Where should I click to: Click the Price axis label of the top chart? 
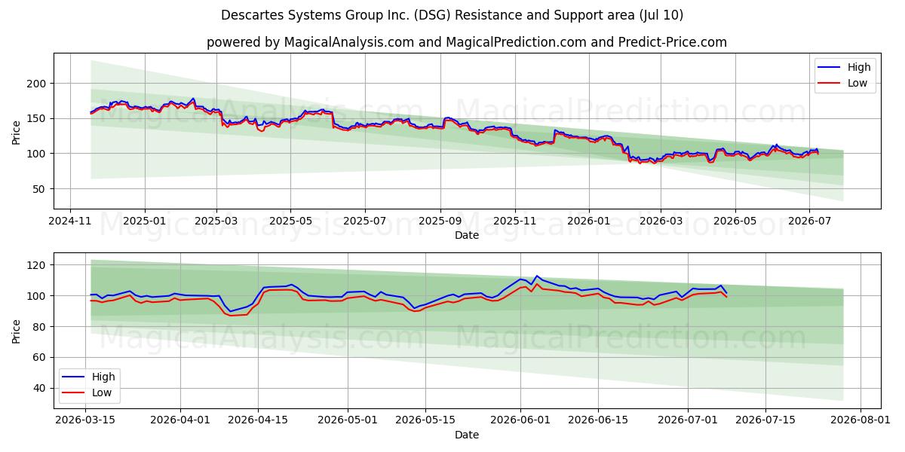click(17, 133)
